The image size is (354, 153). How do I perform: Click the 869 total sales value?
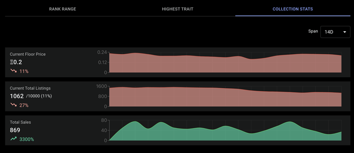click(15, 130)
